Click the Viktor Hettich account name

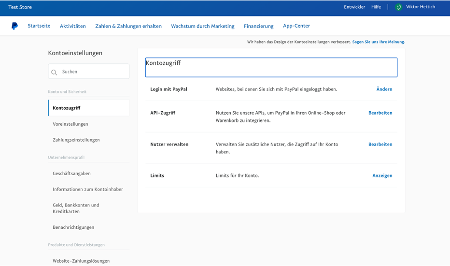421,7
